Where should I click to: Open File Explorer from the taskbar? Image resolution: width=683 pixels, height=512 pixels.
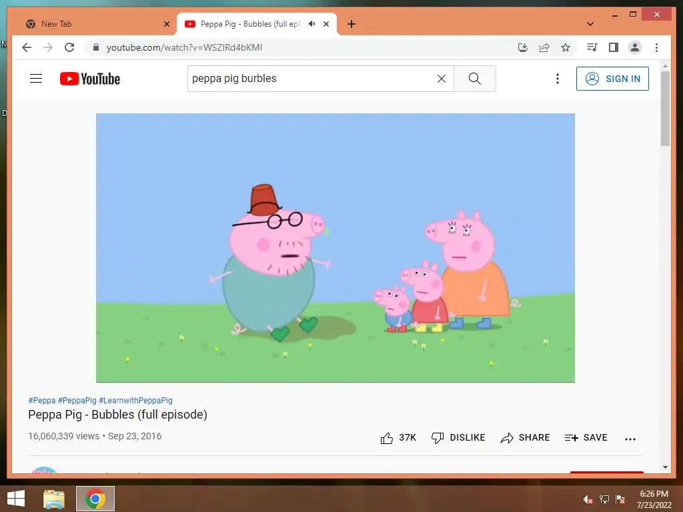[54, 499]
